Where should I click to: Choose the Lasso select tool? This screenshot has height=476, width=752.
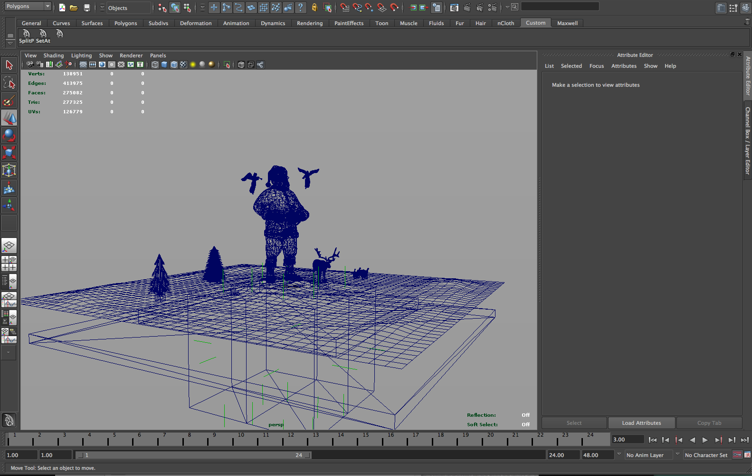pyautogui.click(x=9, y=83)
